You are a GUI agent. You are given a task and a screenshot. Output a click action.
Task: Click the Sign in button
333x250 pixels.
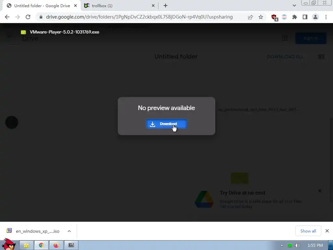pos(311,38)
